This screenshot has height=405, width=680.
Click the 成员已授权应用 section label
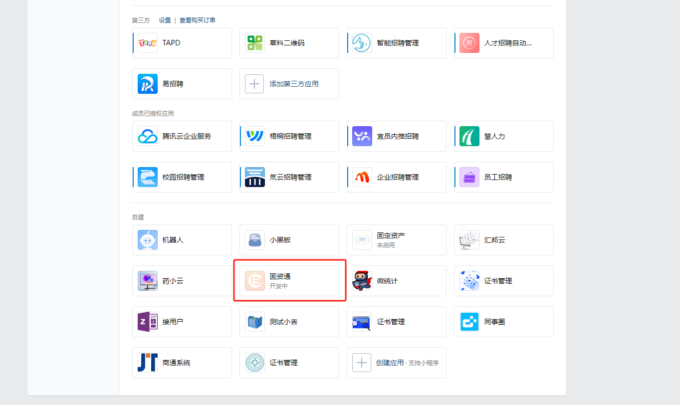click(153, 114)
